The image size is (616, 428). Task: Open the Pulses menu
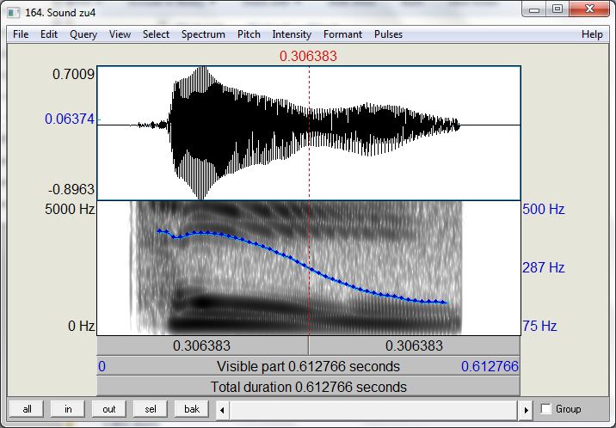click(x=388, y=34)
